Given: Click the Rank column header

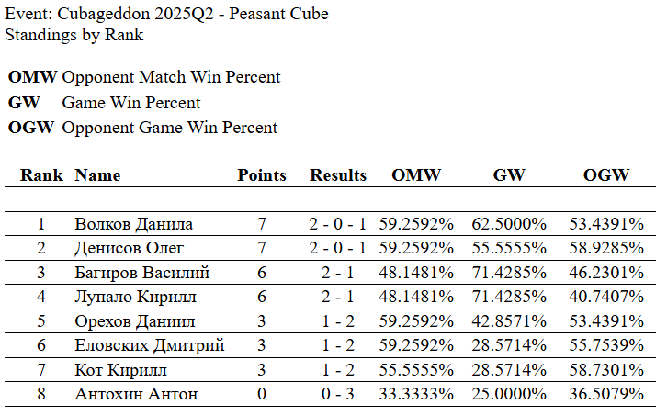Looking at the screenshot, I should click(41, 175).
